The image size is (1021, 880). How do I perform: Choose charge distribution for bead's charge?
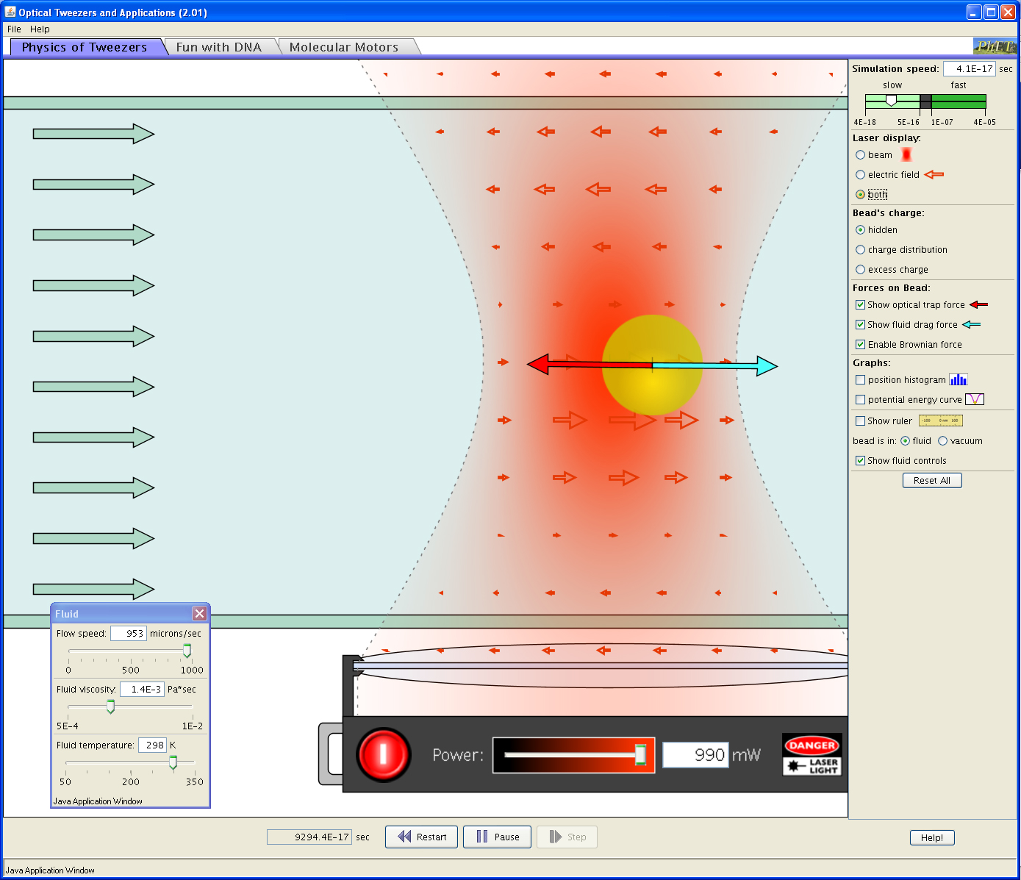click(x=860, y=250)
